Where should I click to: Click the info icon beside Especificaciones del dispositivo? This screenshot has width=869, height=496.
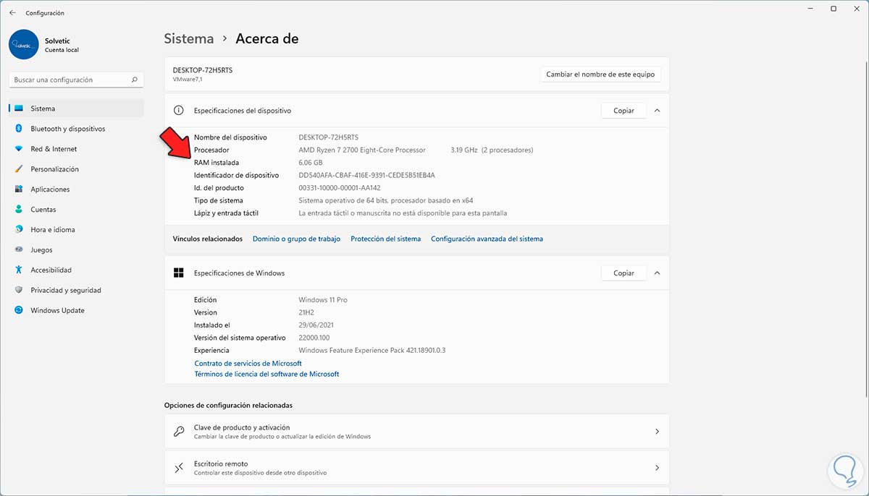click(178, 111)
